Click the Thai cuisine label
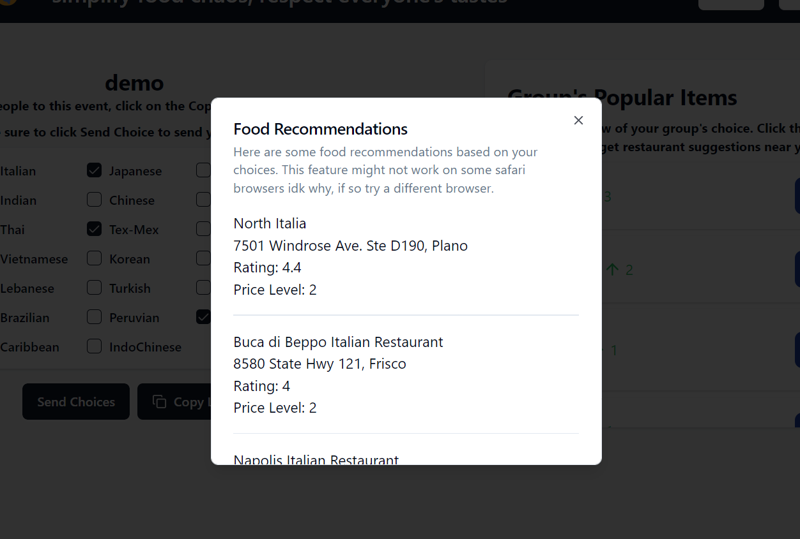 (12, 230)
